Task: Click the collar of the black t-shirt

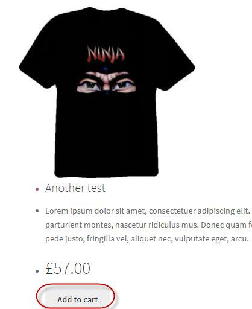Action: 106,11
